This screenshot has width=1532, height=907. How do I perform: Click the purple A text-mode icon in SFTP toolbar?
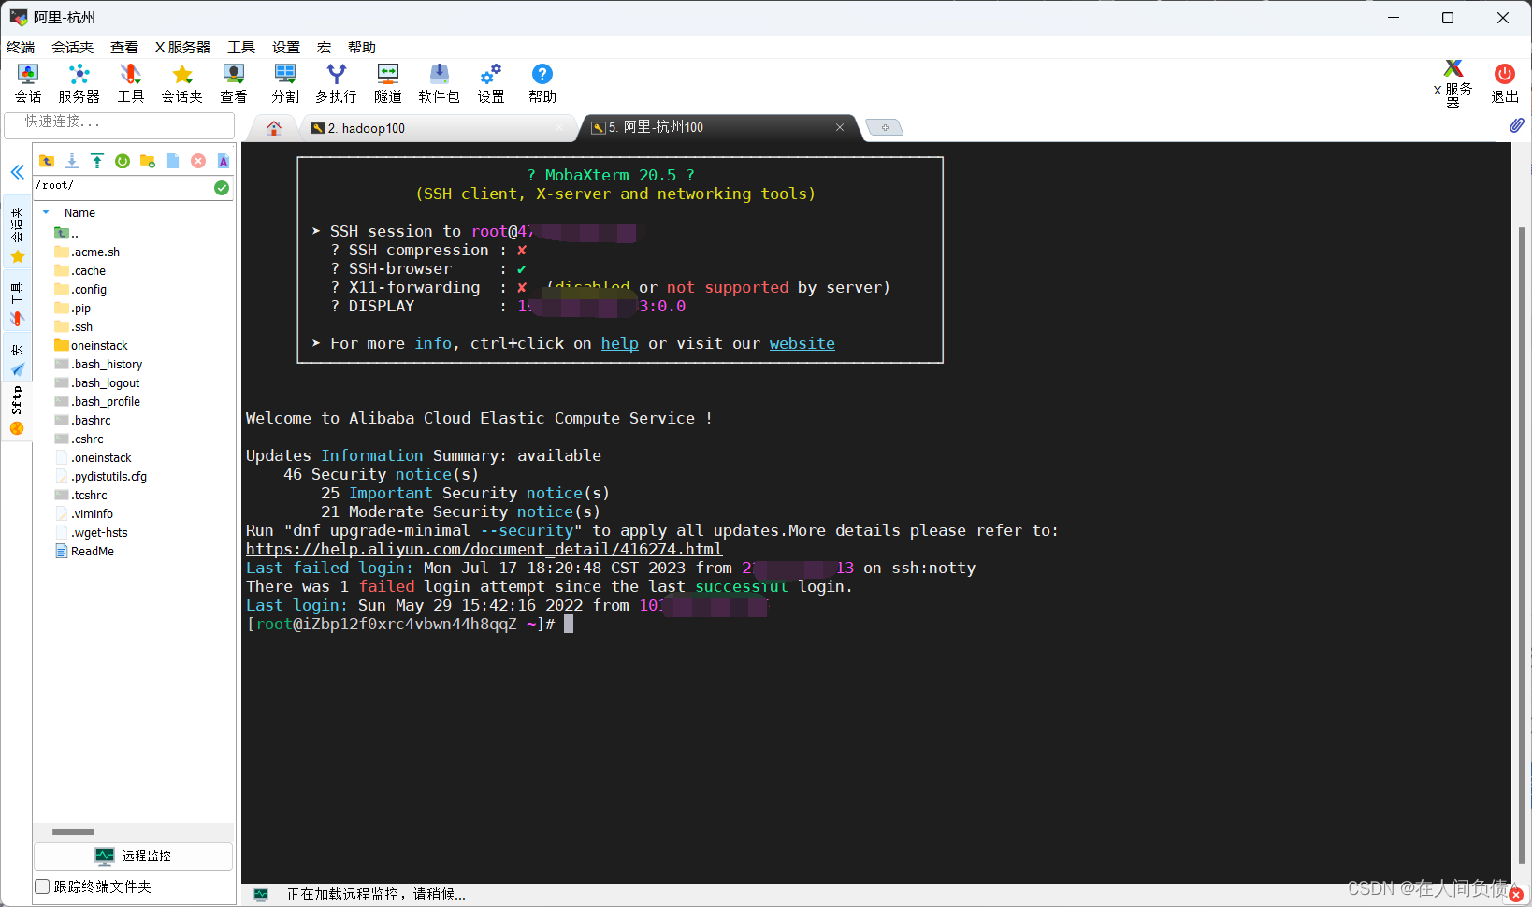point(224,161)
